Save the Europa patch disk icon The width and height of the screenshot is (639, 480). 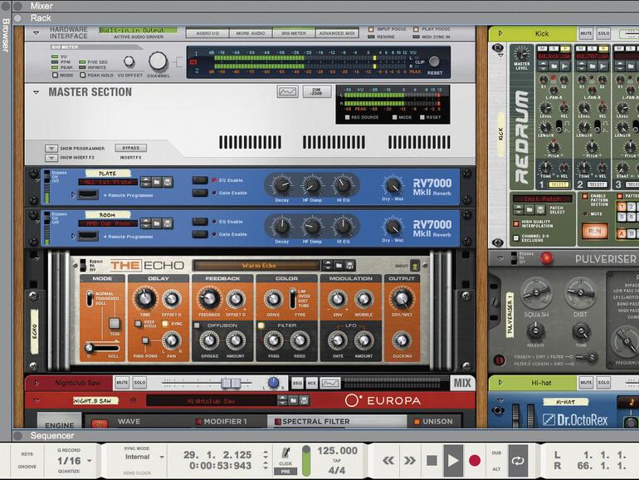304,401
